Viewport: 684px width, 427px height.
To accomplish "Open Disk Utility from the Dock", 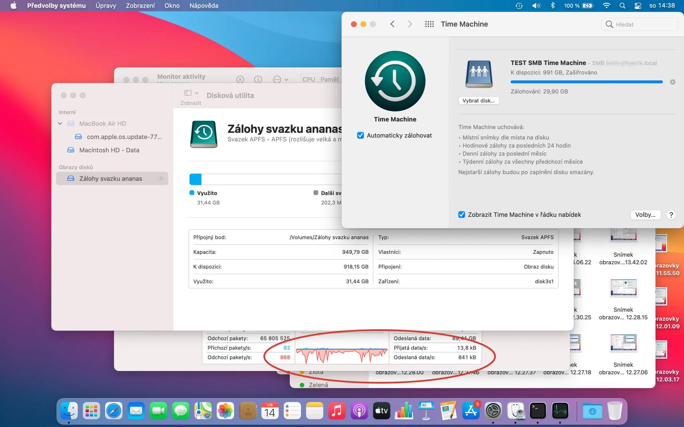I will pos(515,411).
